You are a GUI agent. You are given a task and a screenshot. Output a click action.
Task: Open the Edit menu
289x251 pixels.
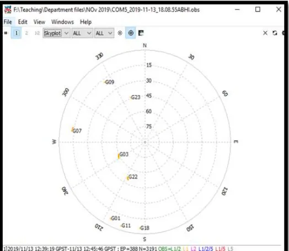23,22
